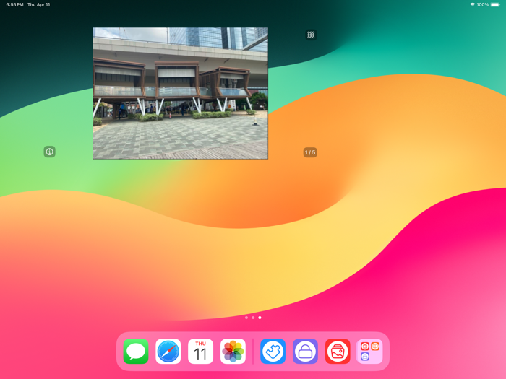
Task: Tap the info button beside the photo
Action: click(49, 152)
